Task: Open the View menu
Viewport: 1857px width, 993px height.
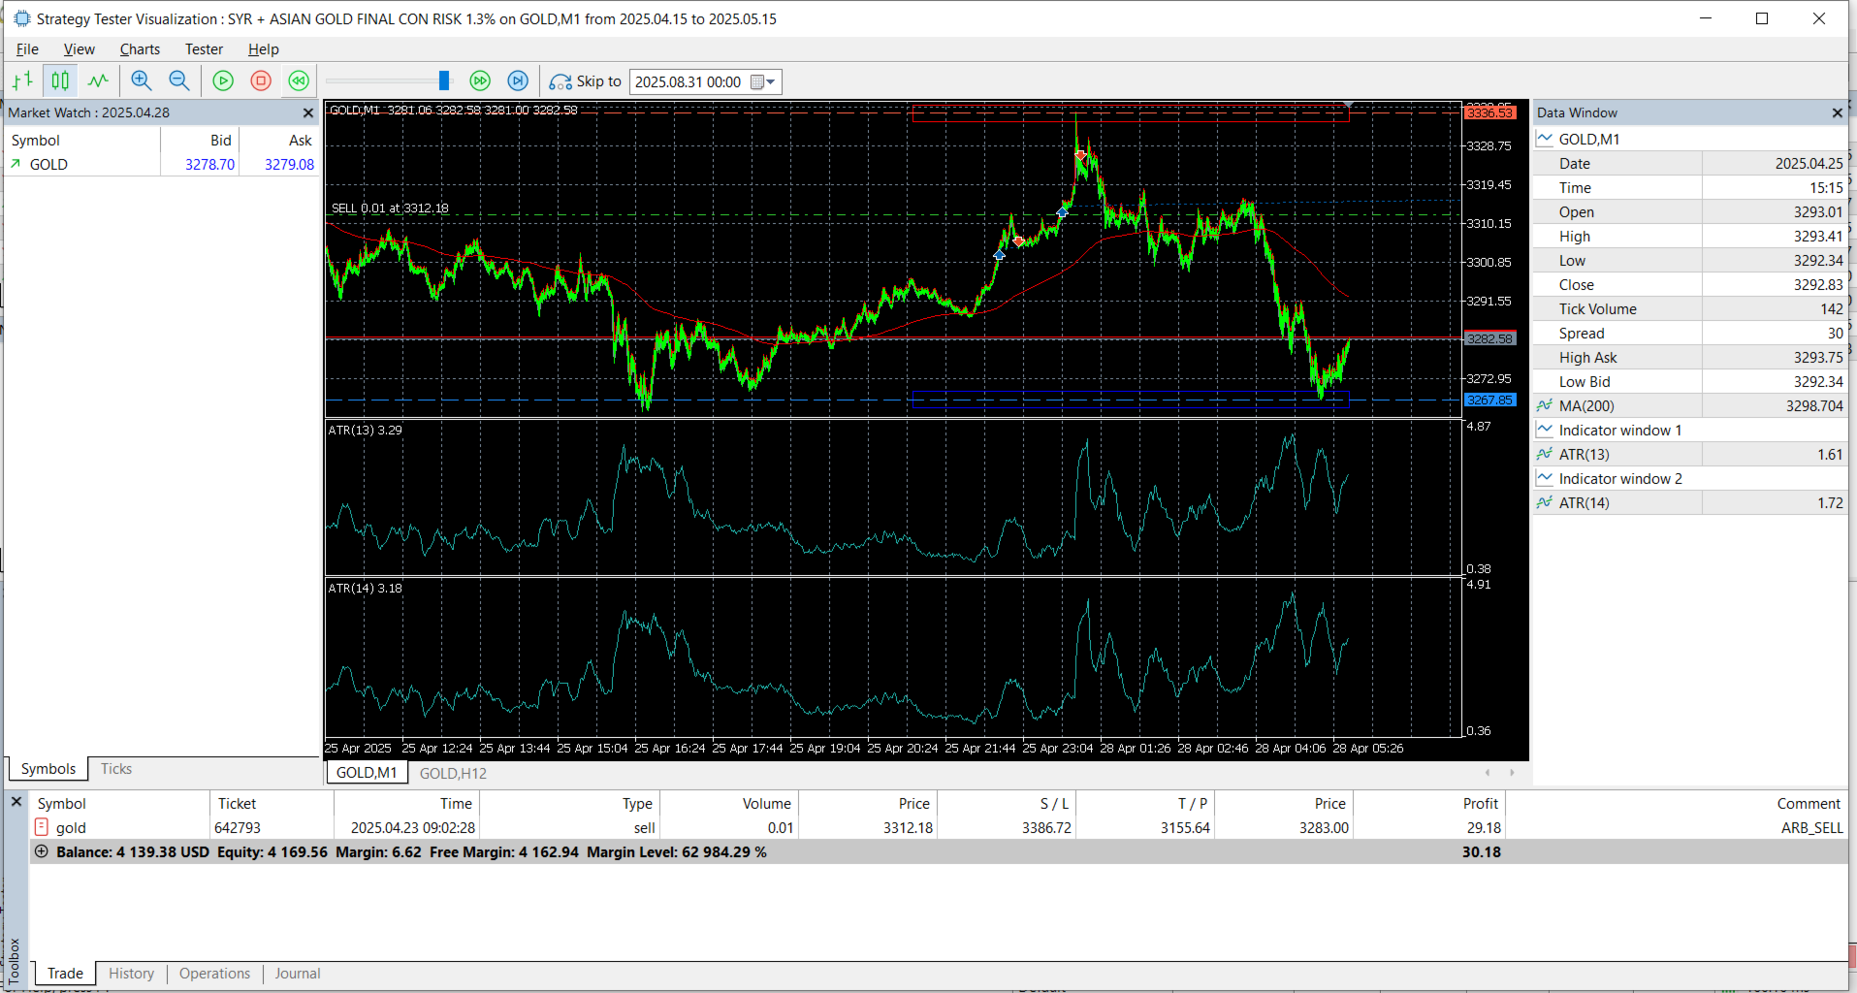Action: [x=79, y=49]
